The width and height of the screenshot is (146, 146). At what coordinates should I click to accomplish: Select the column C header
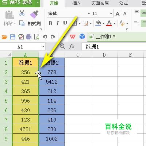[x=78, y=55]
